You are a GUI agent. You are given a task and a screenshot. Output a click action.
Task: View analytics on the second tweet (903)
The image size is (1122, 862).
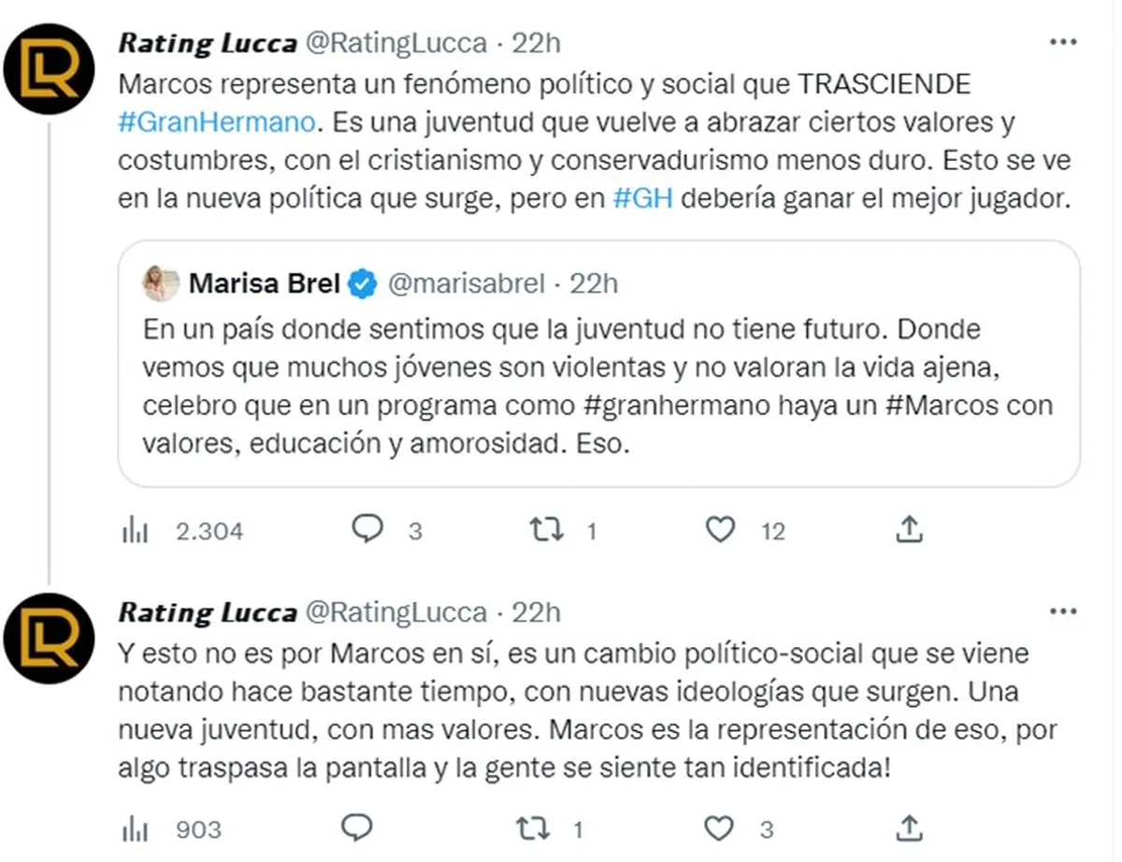click(136, 828)
